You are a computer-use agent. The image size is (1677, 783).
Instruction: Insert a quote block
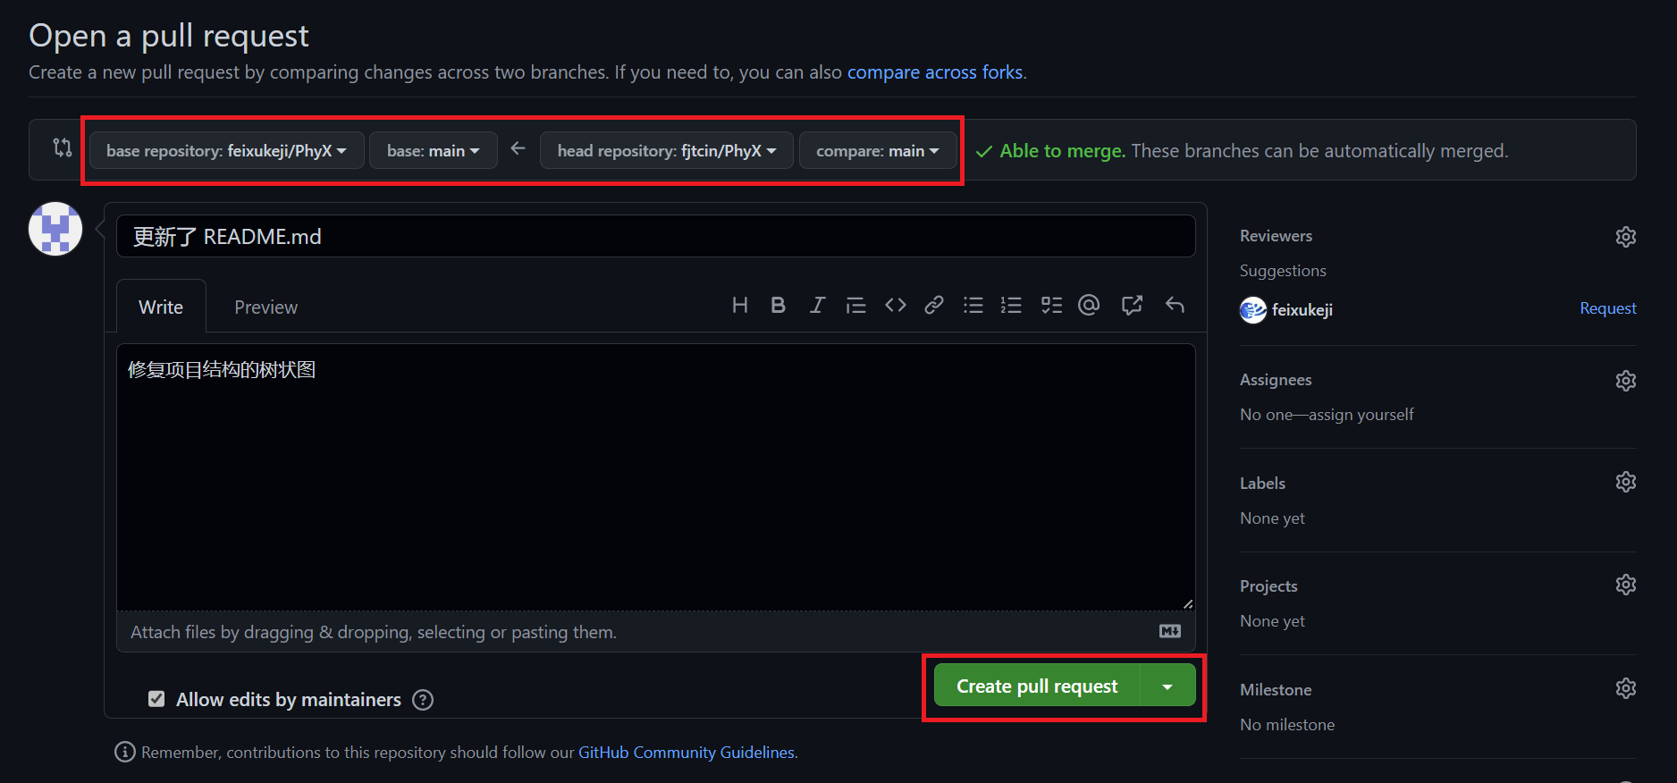click(x=855, y=306)
